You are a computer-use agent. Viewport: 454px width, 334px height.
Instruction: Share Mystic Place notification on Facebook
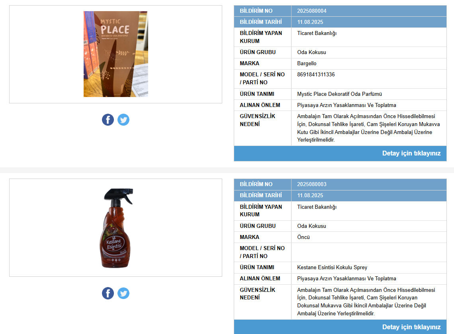(x=108, y=120)
